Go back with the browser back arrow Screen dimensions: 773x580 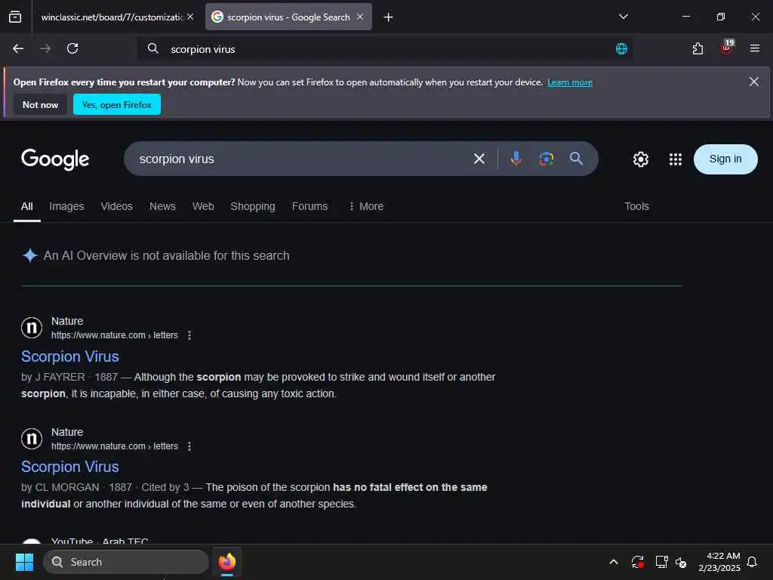click(18, 48)
